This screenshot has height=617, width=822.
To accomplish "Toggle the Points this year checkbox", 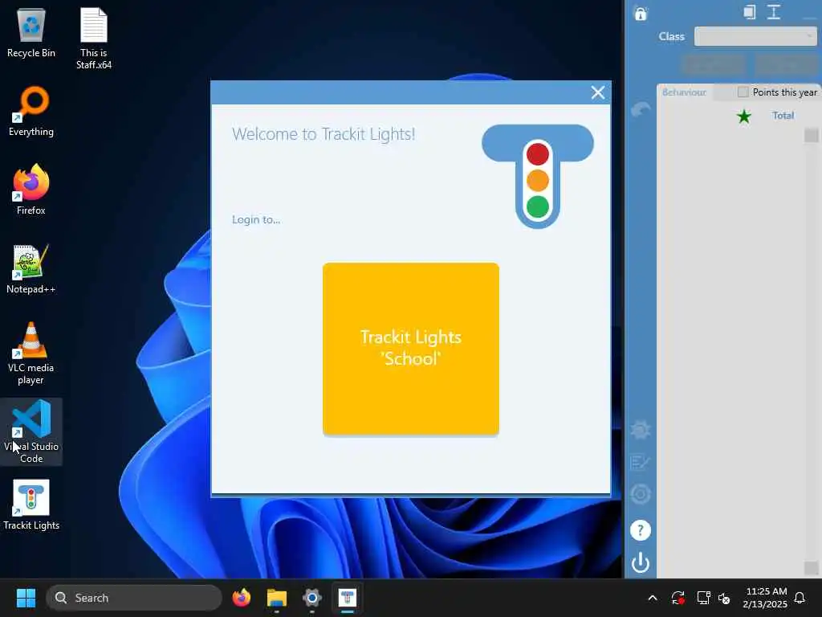I will (743, 92).
